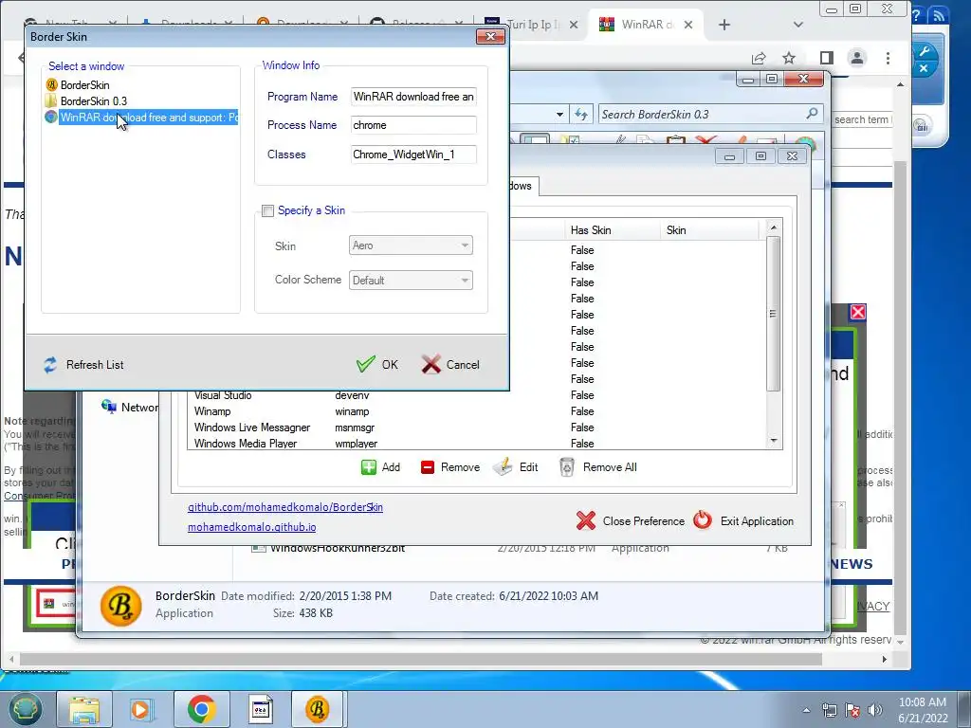Expand Explorer address bar history dropdown arrow
Image resolution: width=971 pixels, height=728 pixels.
(559, 114)
